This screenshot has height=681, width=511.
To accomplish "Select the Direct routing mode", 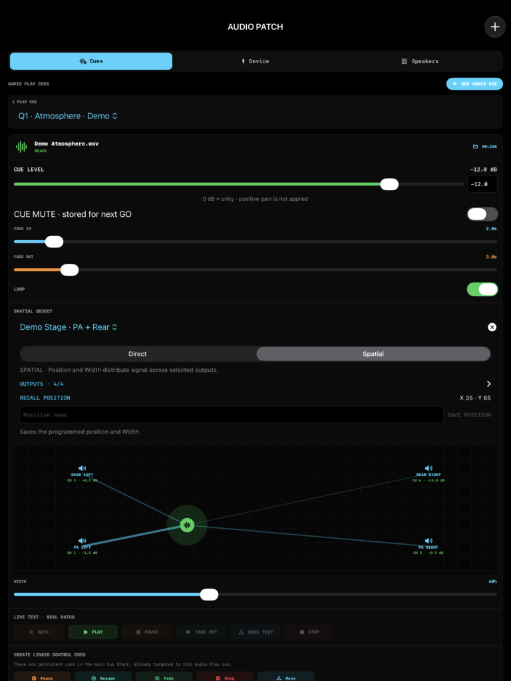I will tap(138, 354).
